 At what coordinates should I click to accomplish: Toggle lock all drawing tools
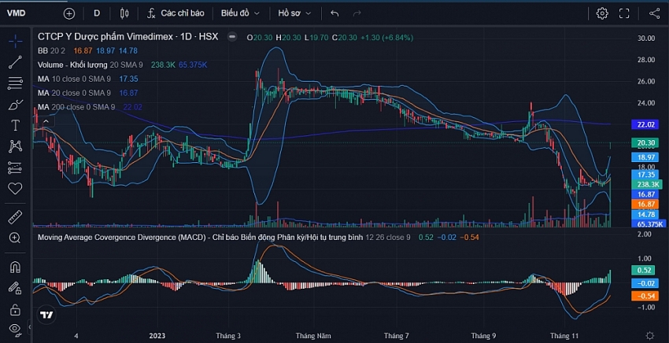[x=15, y=309]
